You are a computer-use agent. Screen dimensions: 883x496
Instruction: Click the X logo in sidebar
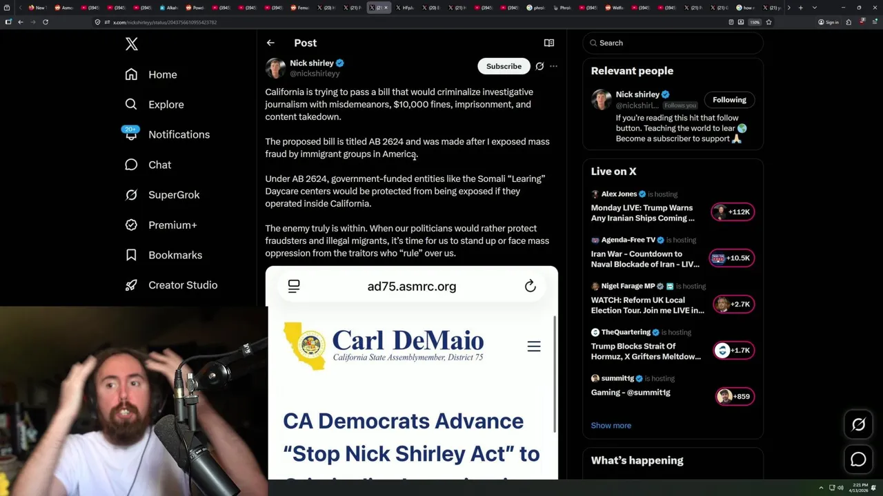tap(132, 44)
